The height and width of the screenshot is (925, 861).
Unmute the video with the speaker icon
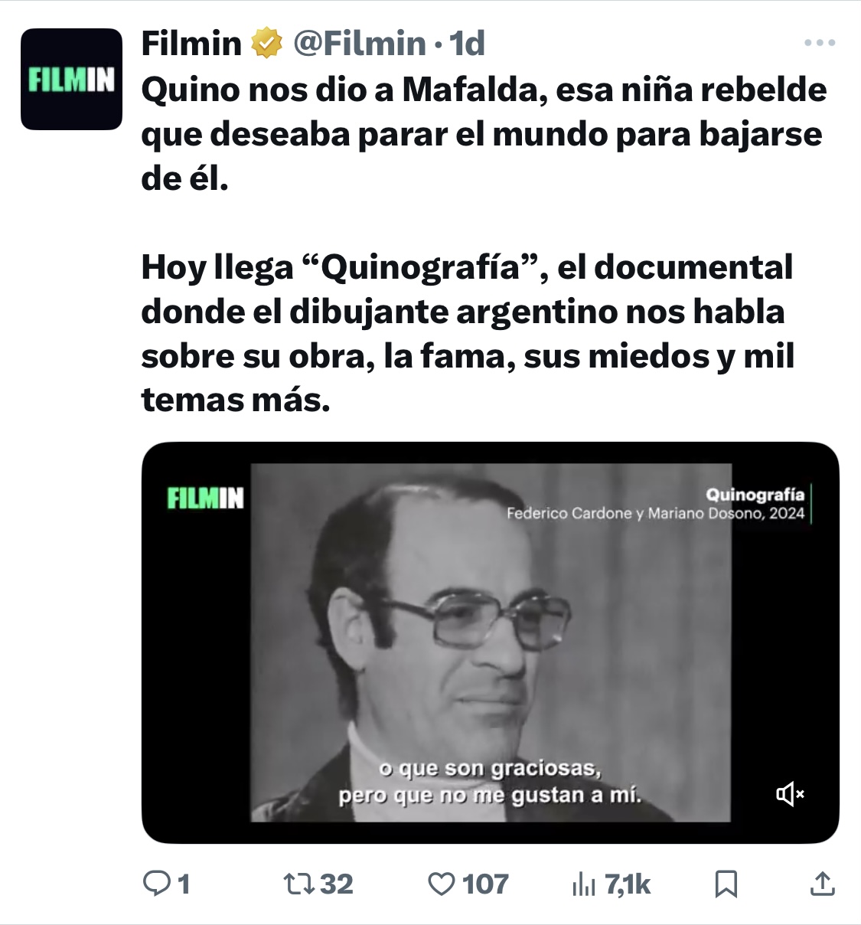click(790, 794)
